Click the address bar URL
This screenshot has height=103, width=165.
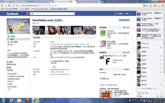coord(36,5)
